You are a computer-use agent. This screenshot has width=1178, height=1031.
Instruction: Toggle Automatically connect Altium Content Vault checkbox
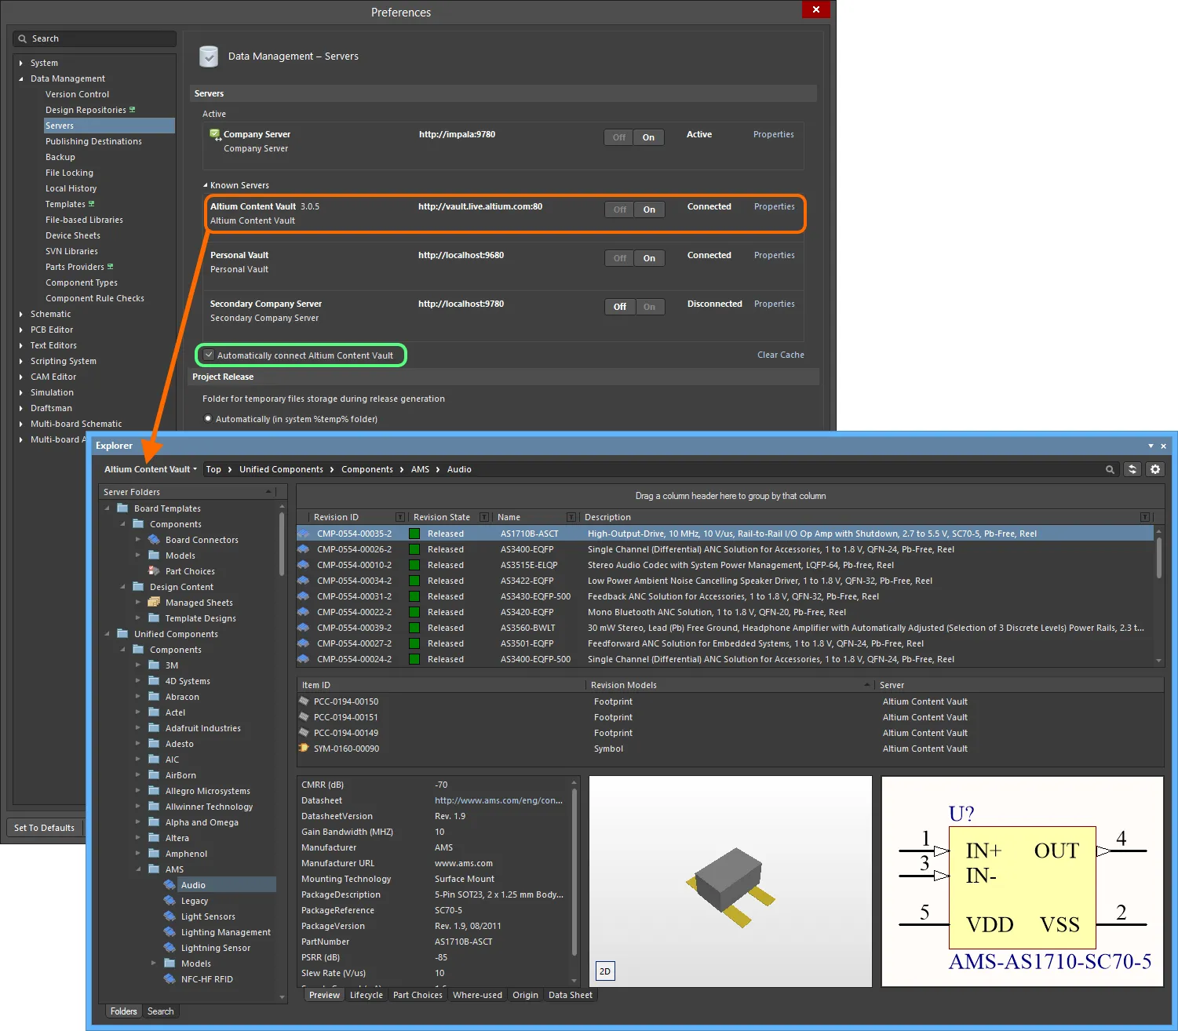[209, 355]
